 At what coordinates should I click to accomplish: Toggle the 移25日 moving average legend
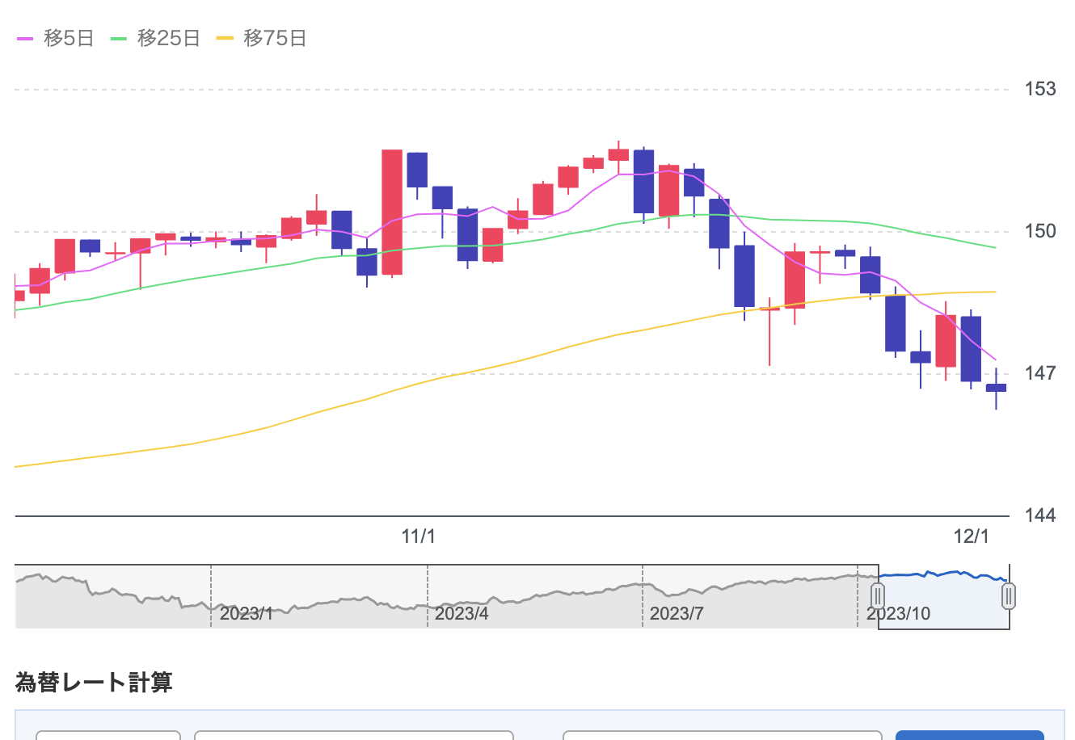pos(155,38)
